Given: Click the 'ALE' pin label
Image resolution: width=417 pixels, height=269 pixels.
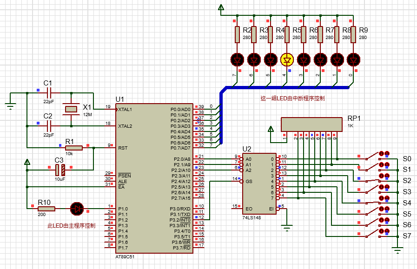Looking at the screenshot, I should [122, 181].
